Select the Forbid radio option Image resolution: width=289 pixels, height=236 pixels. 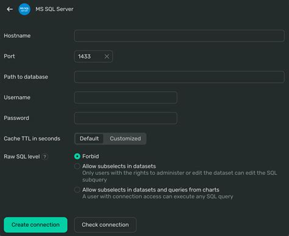pos(77,156)
